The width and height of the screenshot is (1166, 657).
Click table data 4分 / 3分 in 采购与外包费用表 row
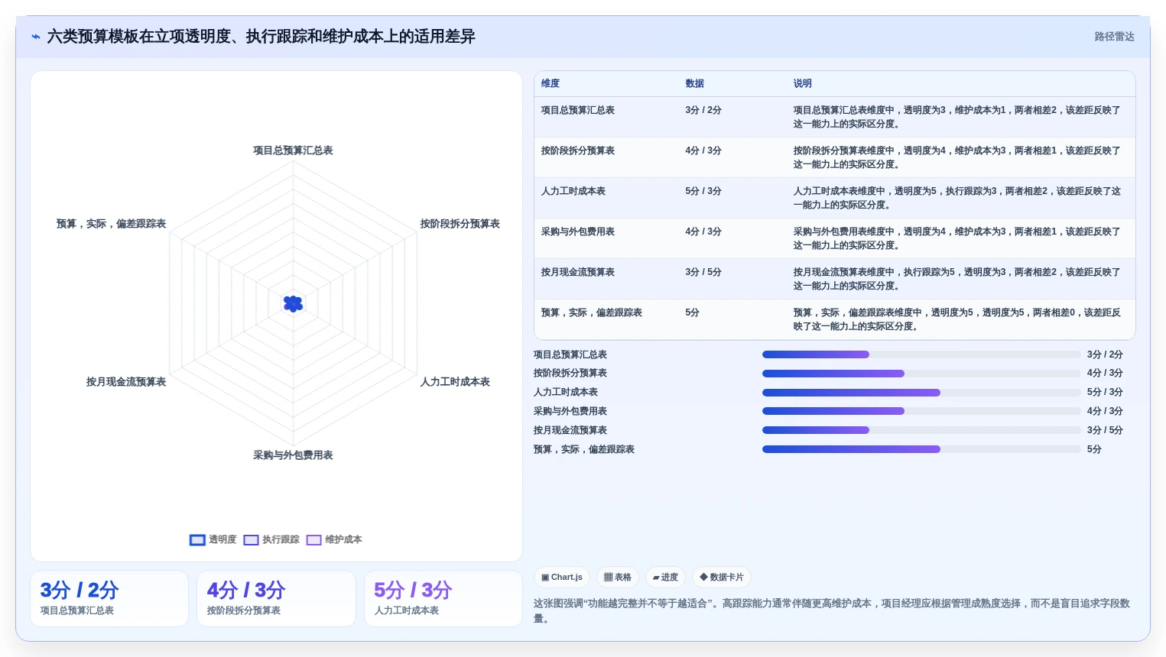click(703, 231)
